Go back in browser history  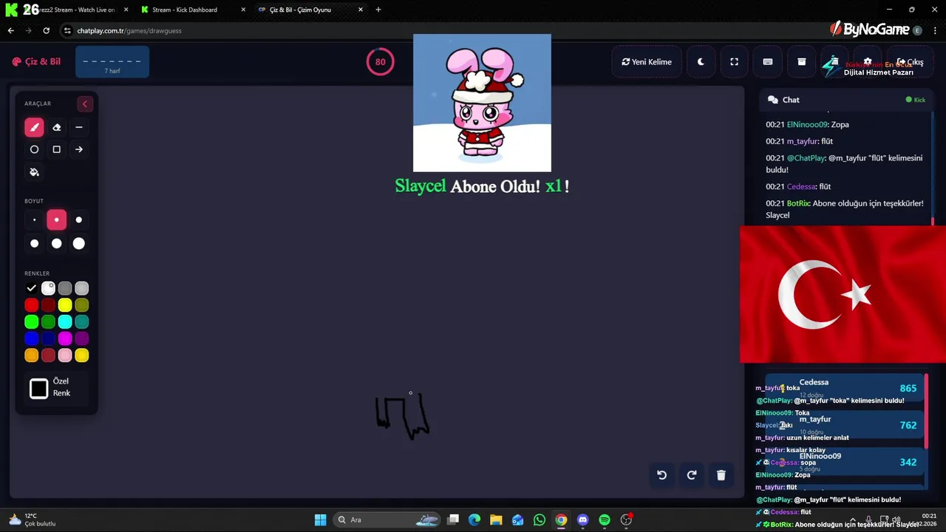pyautogui.click(x=10, y=30)
